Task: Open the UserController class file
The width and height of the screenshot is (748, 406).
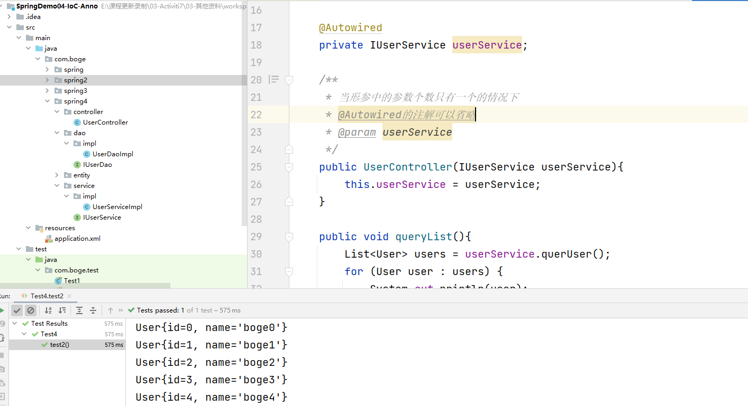Action: 105,122
